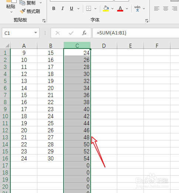This screenshot has width=179, height=193.
Task: Click cell C16 containing 54
Action: (x=77, y=158)
